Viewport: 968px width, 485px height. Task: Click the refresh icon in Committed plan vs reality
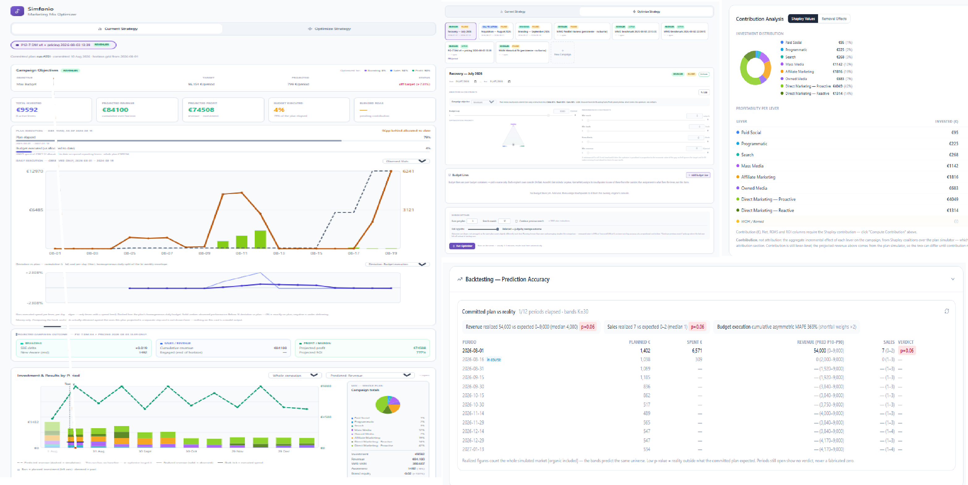(947, 311)
